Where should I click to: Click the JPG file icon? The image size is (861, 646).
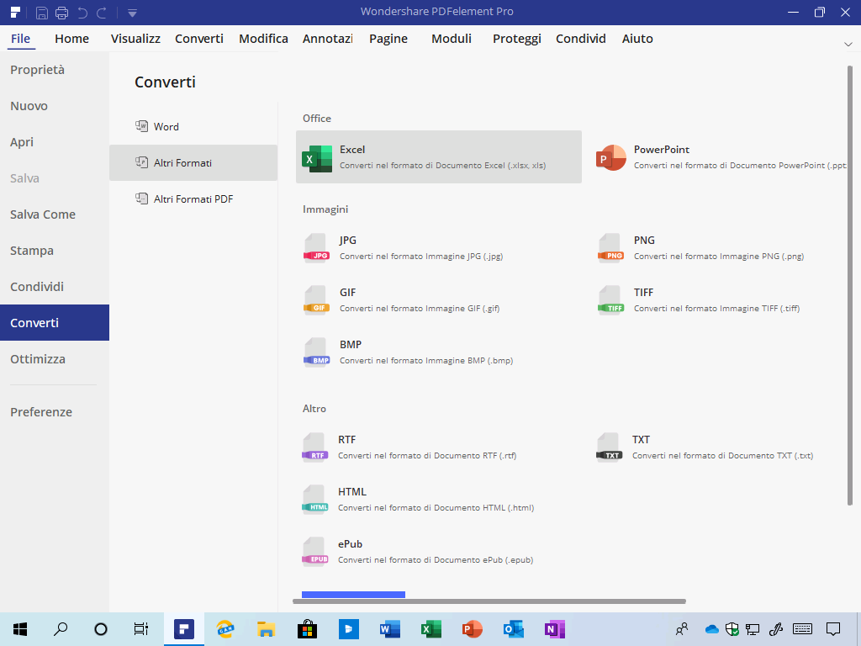(316, 248)
